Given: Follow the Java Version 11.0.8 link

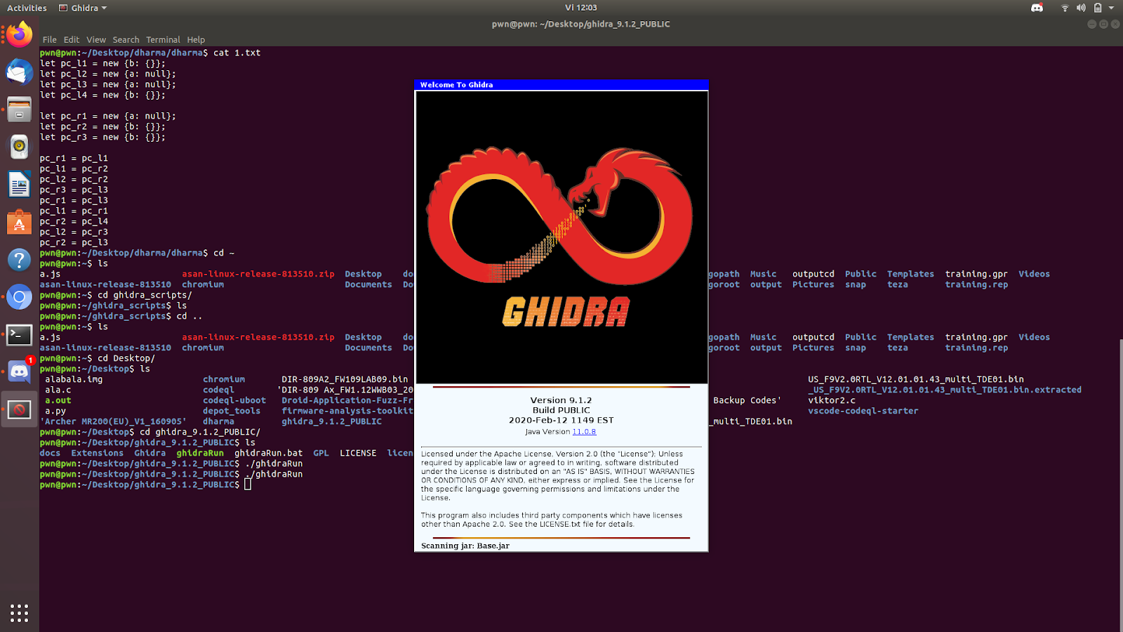Looking at the screenshot, I should tap(584, 432).
